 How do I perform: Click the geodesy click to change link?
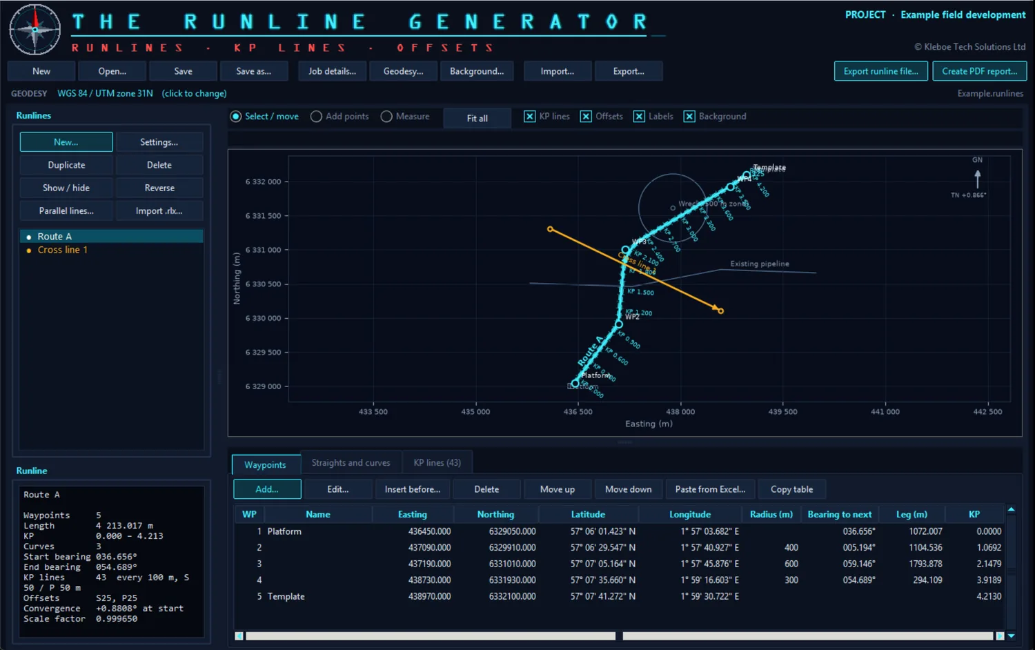(195, 94)
